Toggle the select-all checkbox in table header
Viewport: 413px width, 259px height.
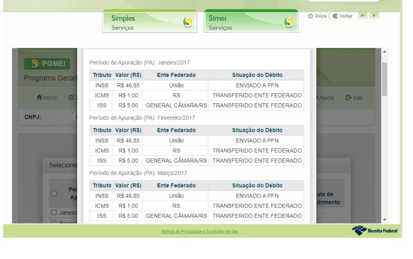(x=53, y=193)
